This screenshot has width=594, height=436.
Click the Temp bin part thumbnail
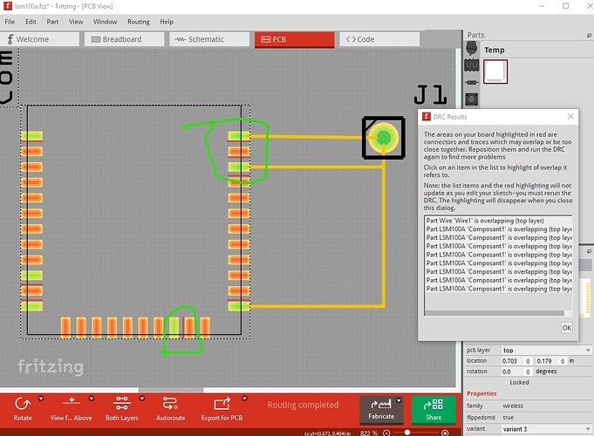click(x=495, y=72)
